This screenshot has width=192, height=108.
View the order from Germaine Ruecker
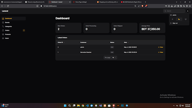(x=161, y=52)
